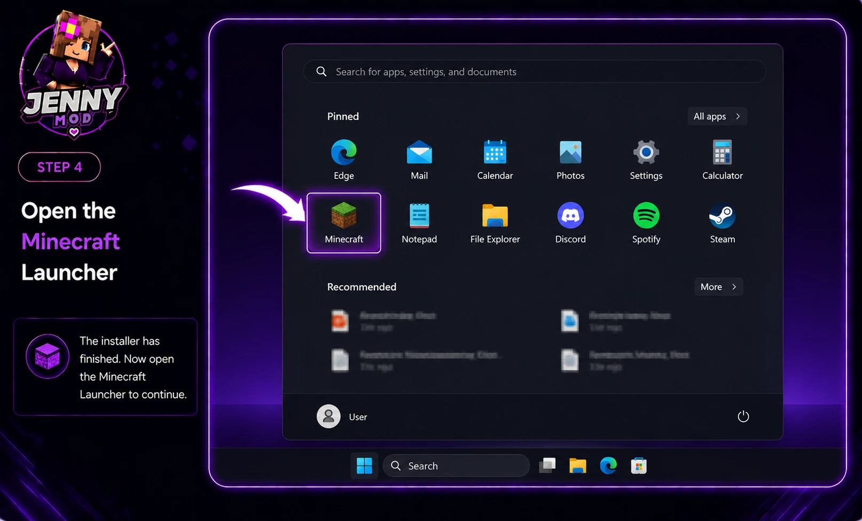Open Notepad from Pinned

tap(419, 223)
